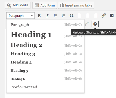The height and width of the screenshot is (98, 116).
Task: Apply blockquote formatting
Action: (x=71, y=15)
